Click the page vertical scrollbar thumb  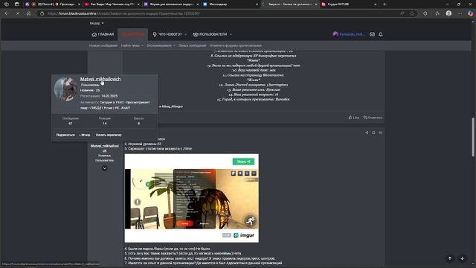(473, 137)
